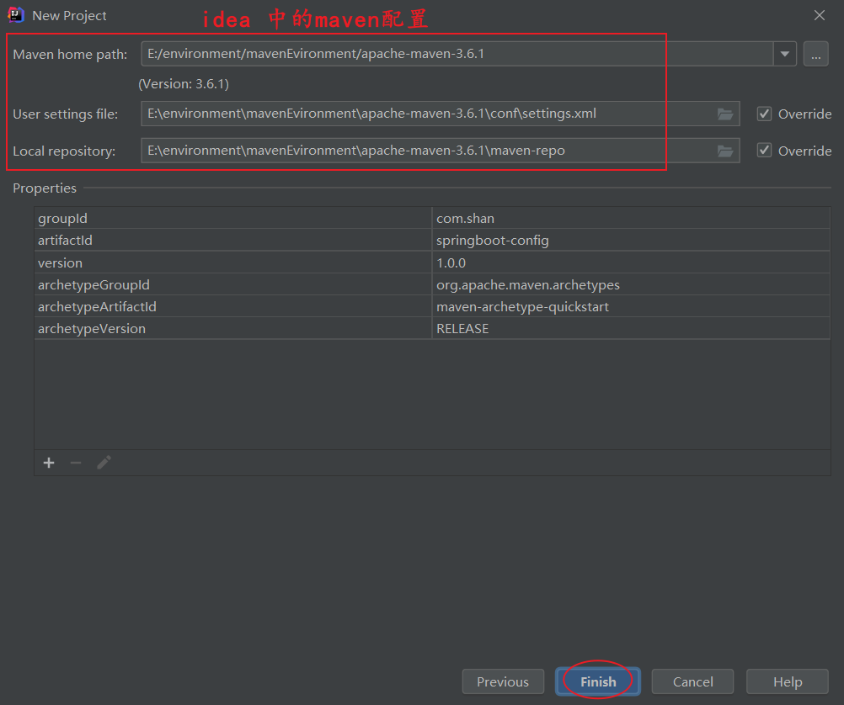Select the archetypeVersion property row
This screenshot has height=705, width=844.
432,329
